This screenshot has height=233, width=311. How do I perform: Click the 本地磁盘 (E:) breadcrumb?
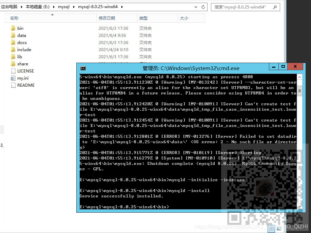point(38,7)
